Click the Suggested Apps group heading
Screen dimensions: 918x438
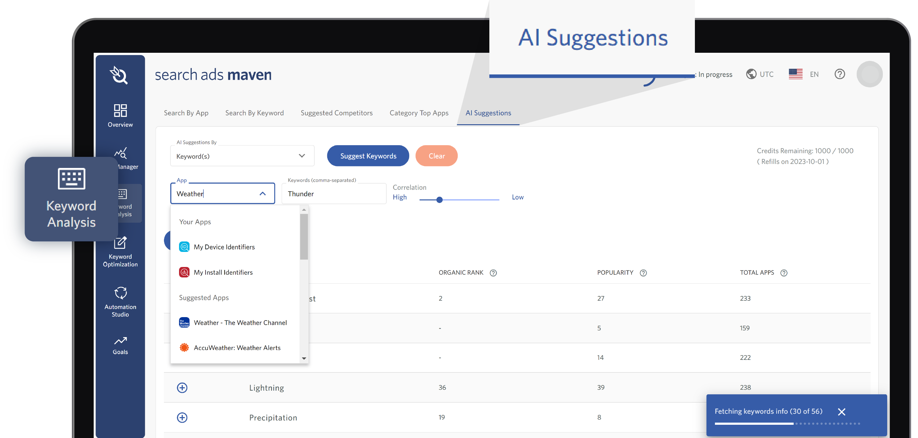(204, 297)
